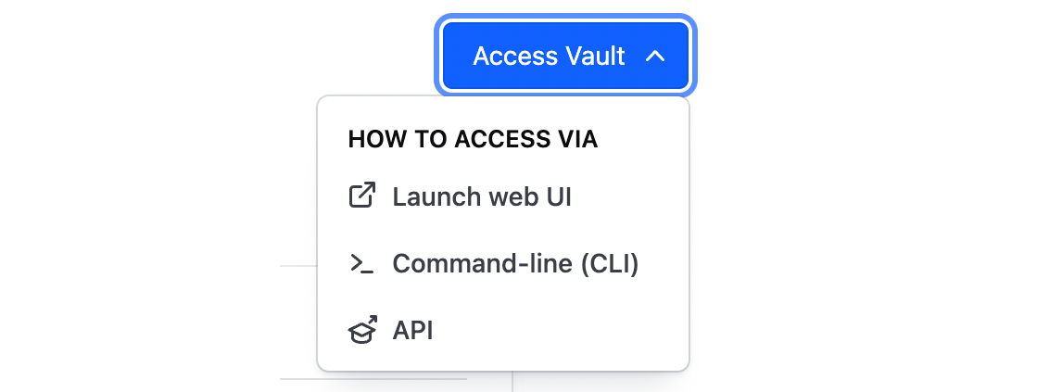Choose API from the access menu
This screenshot has width=1062, height=392.
503,331
